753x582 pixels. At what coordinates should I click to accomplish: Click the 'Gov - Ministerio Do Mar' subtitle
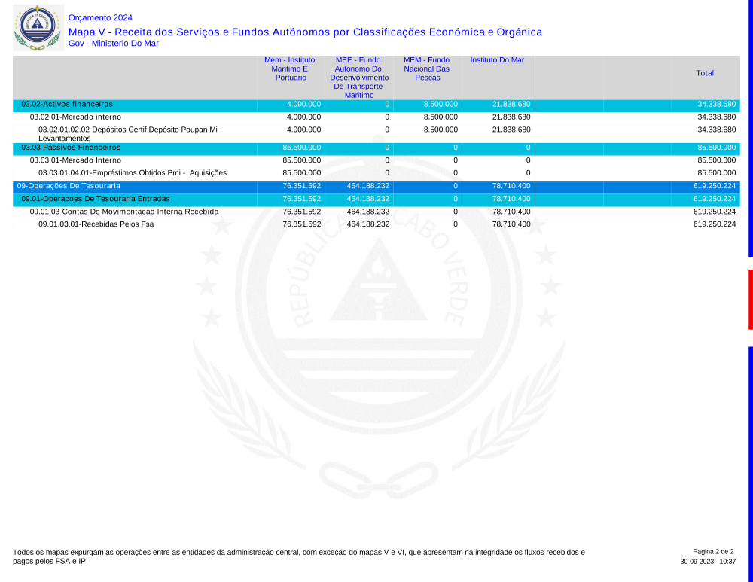click(x=113, y=44)
